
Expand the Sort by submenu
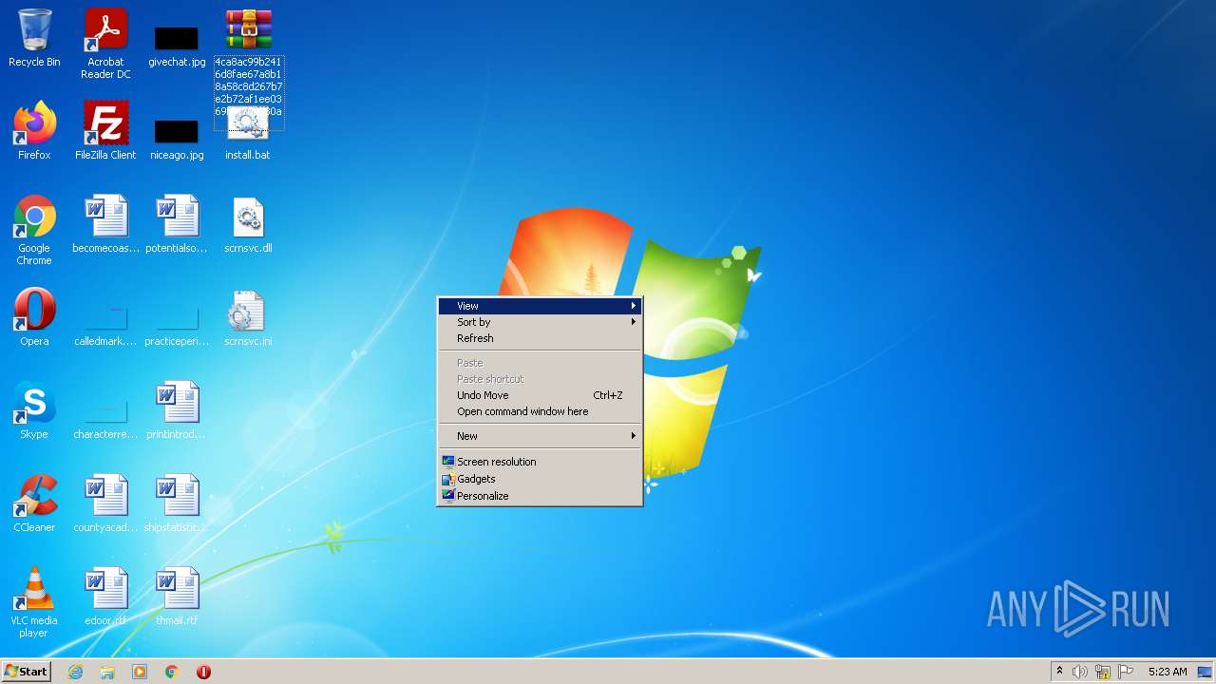tap(540, 322)
